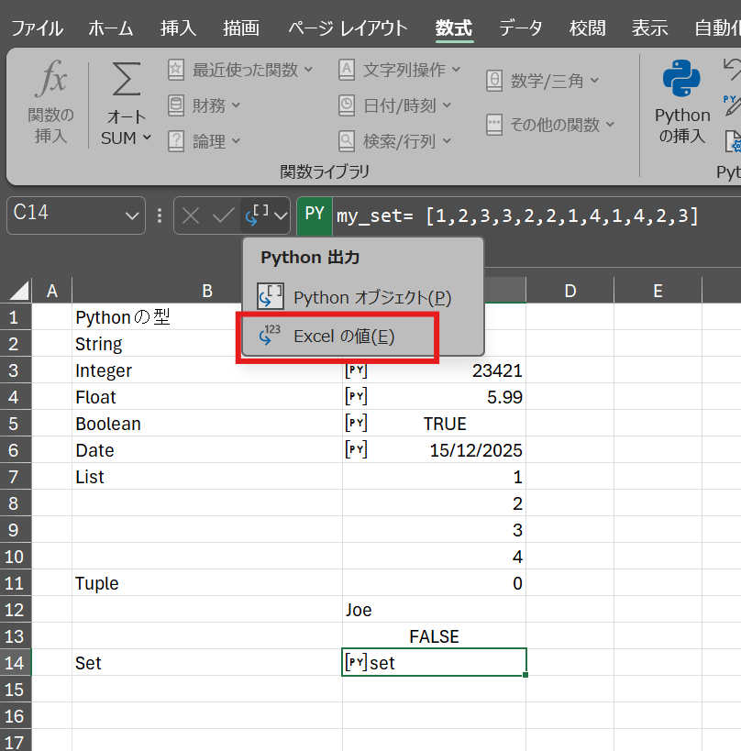
Task: Select column A header
Action: pos(51,291)
